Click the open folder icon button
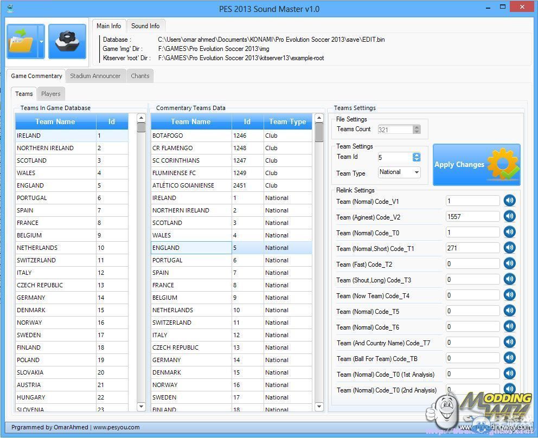Image resolution: width=538 pixels, height=438 pixels. click(x=22, y=41)
